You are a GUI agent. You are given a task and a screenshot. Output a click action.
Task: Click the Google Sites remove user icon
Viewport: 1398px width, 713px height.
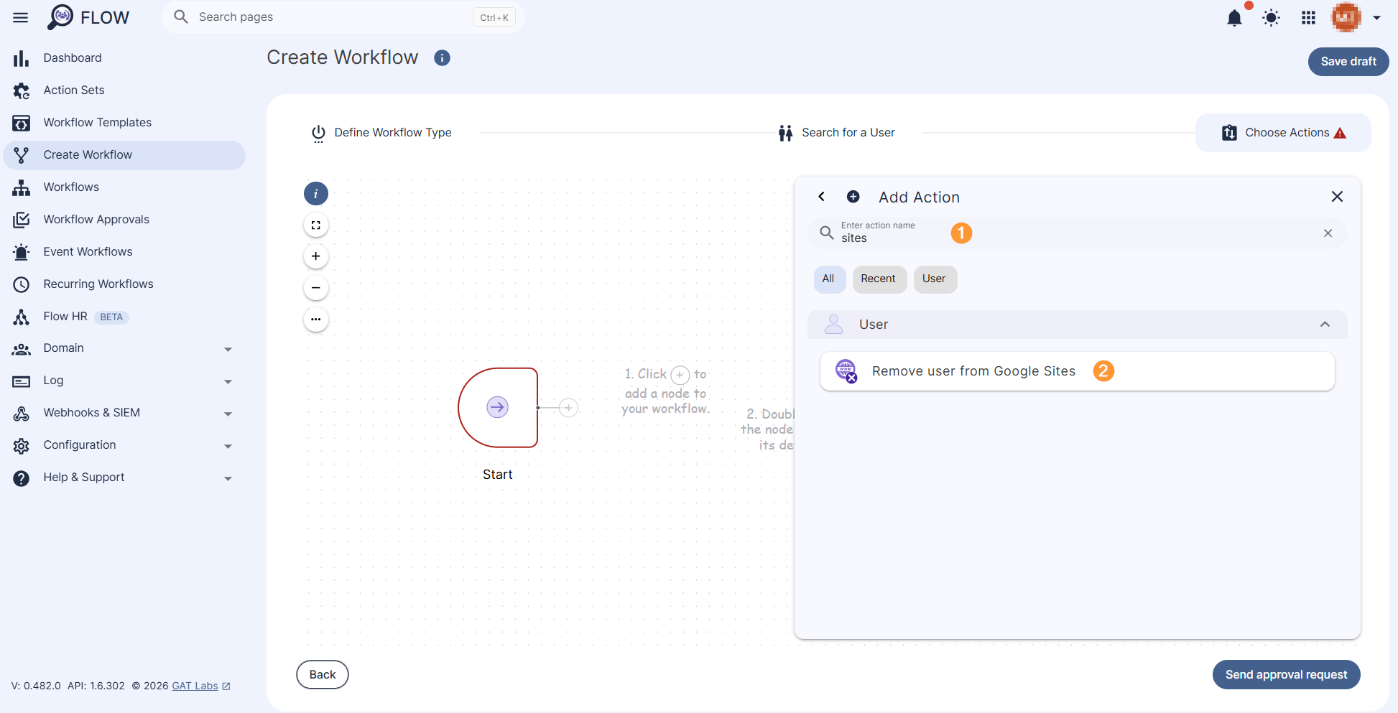click(x=846, y=371)
